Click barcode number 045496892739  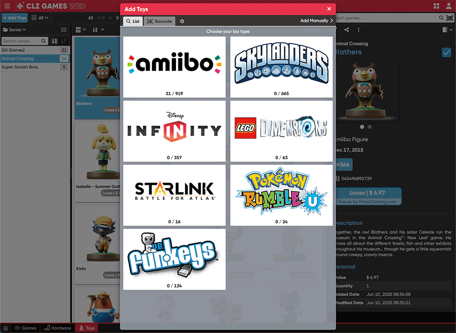356,178
